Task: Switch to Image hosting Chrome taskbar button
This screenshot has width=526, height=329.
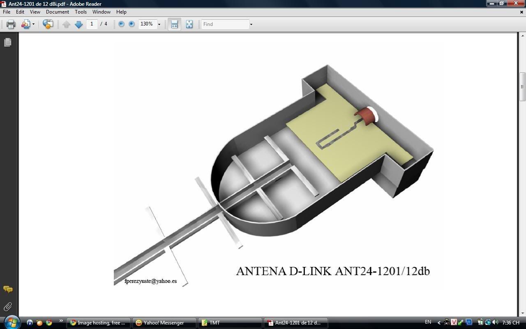Action: click(99, 323)
